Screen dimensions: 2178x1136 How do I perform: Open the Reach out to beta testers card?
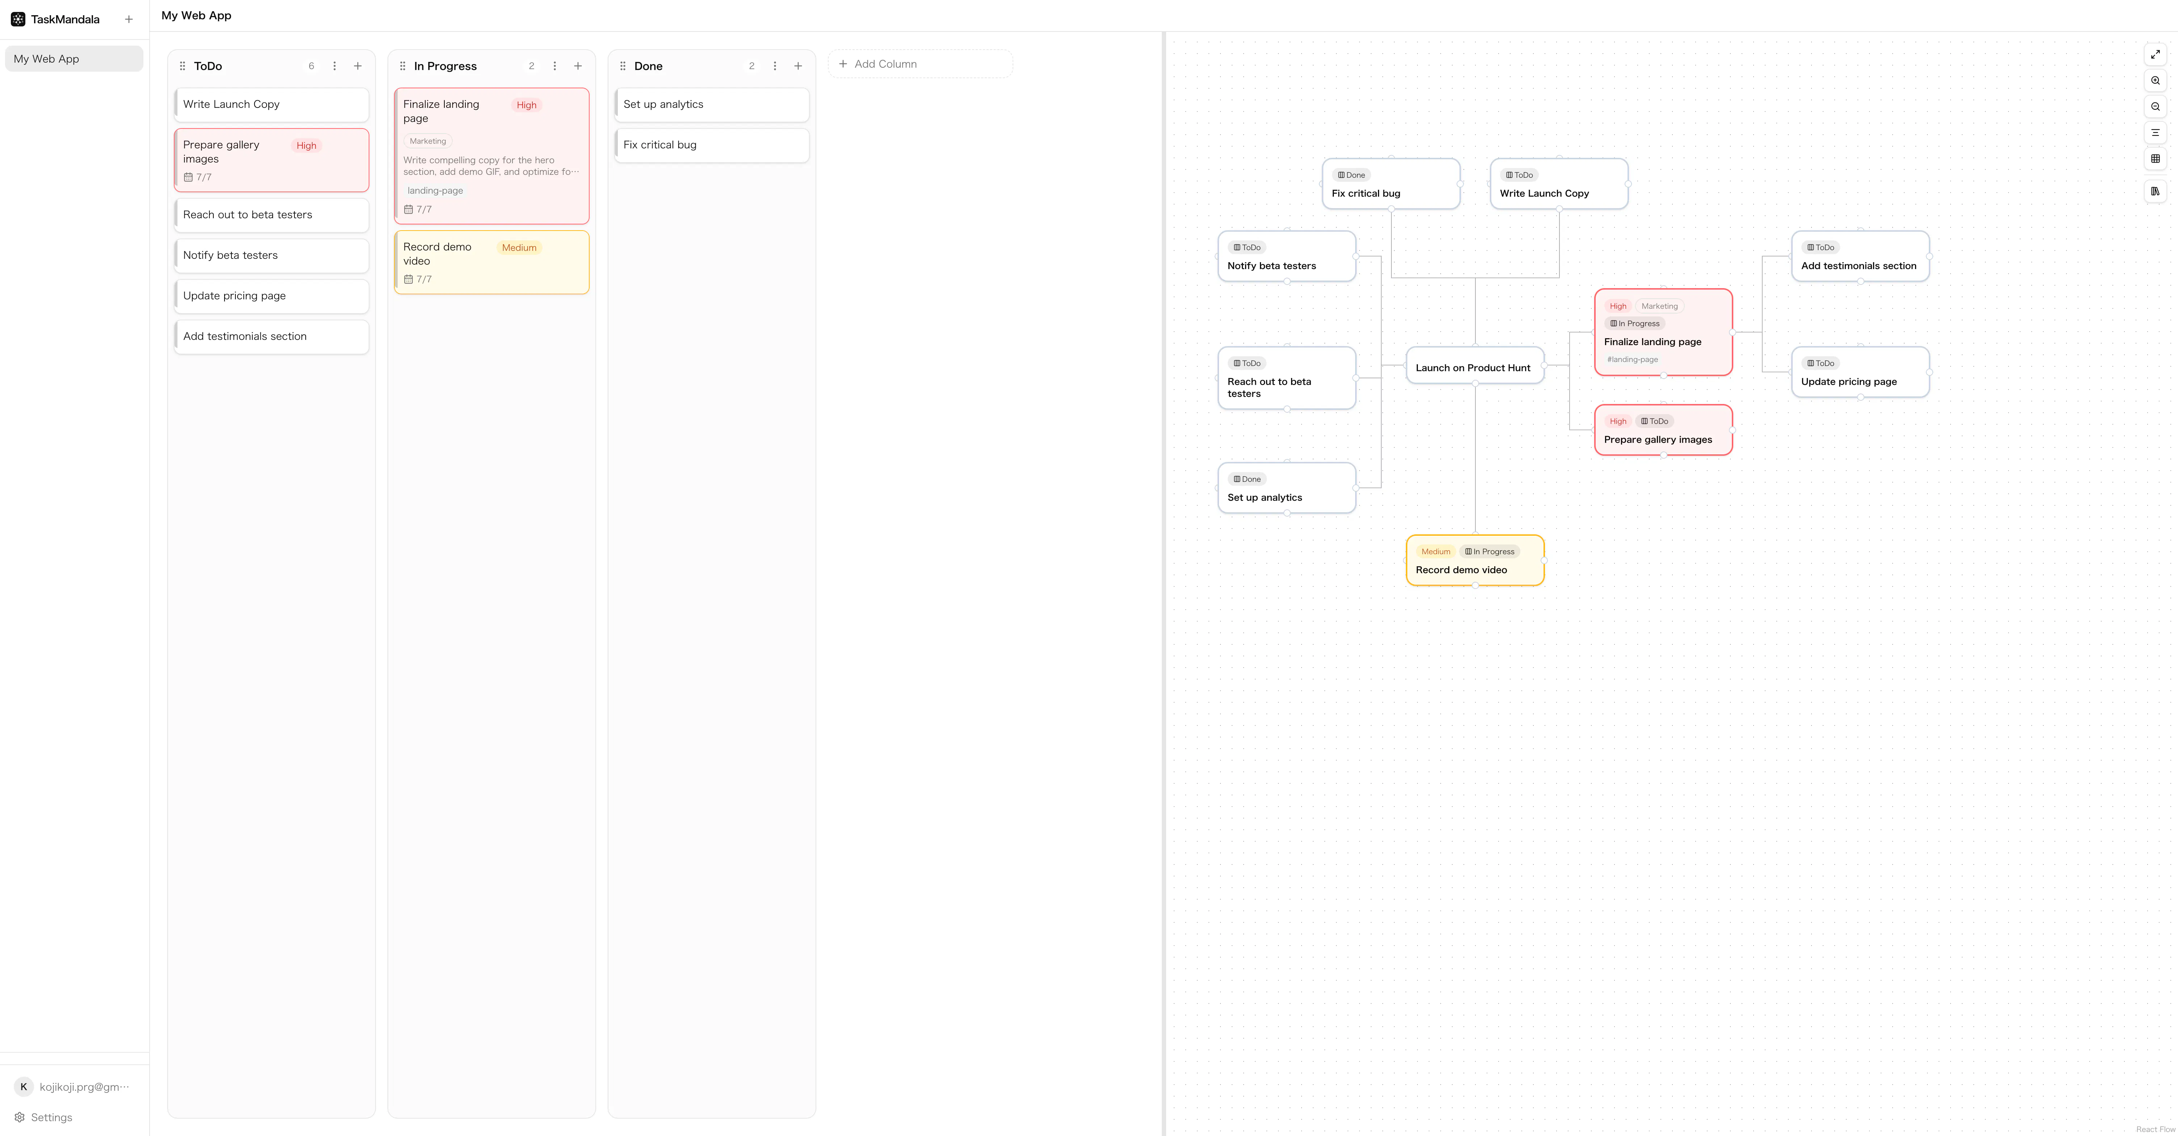271,215
